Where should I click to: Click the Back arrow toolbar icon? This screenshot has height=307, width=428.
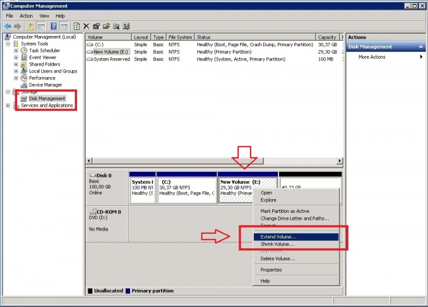(8, 26)
